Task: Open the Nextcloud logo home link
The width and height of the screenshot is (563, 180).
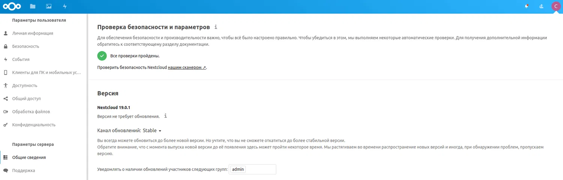Action: [12, 6]
